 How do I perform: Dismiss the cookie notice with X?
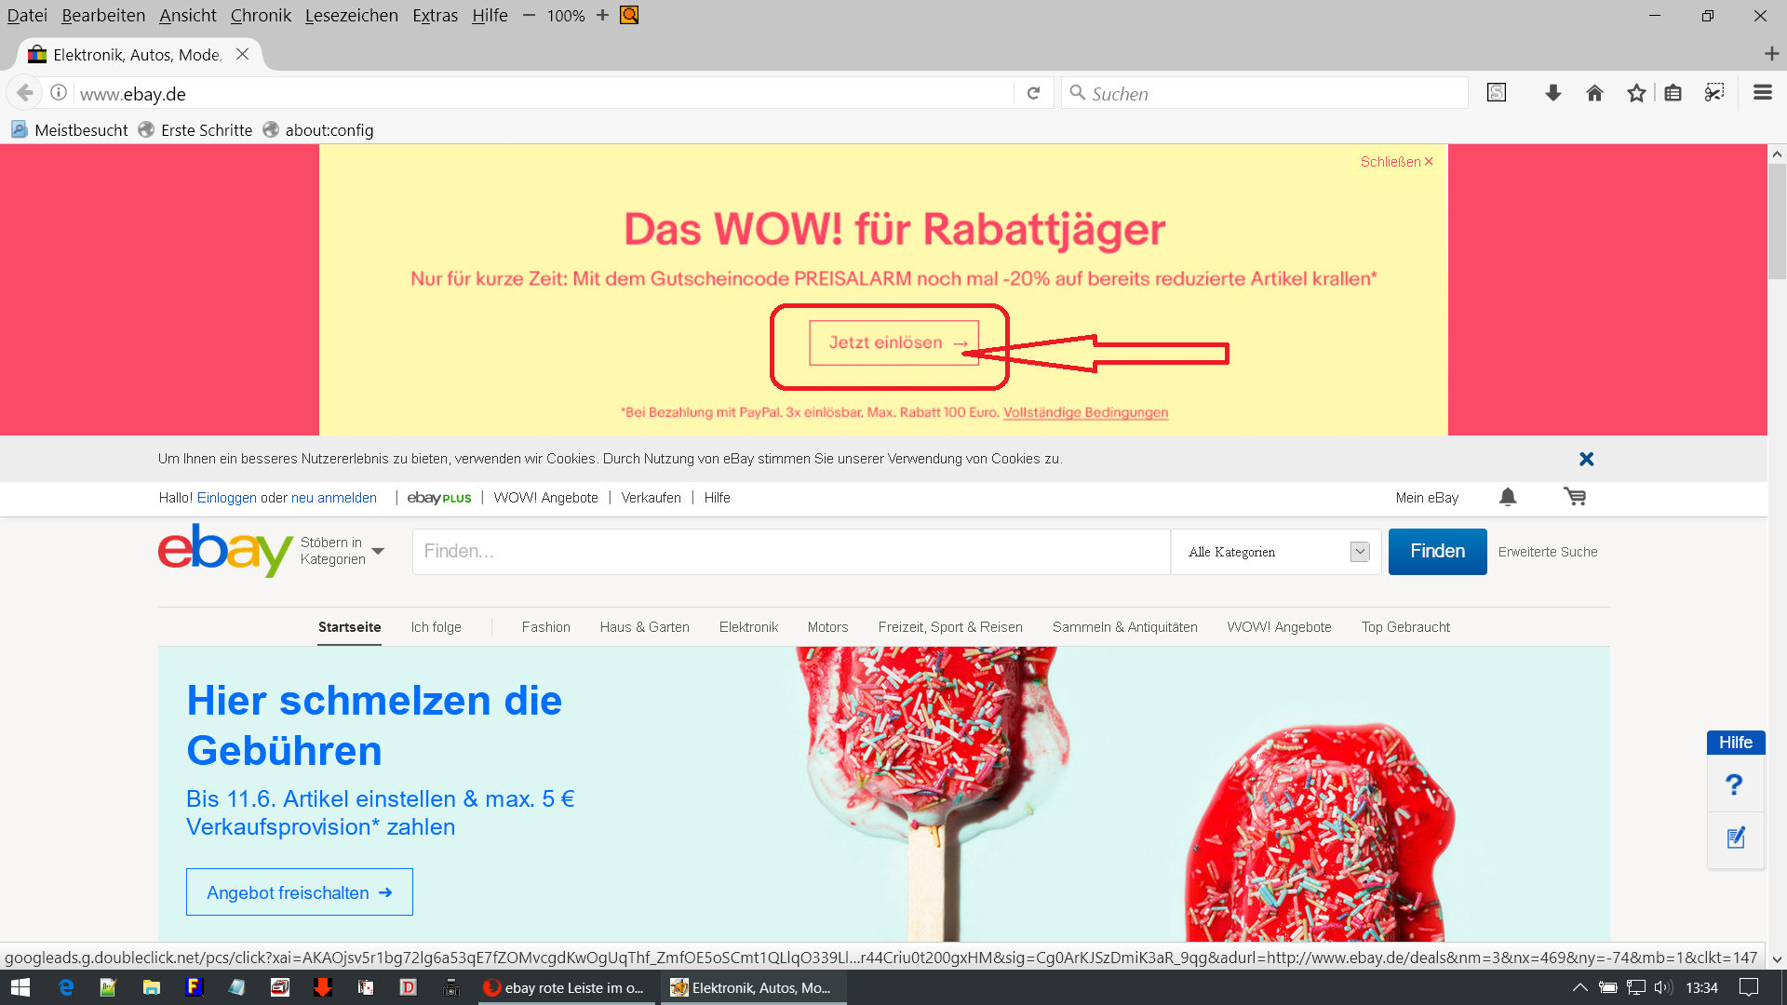coord(1587,459)
